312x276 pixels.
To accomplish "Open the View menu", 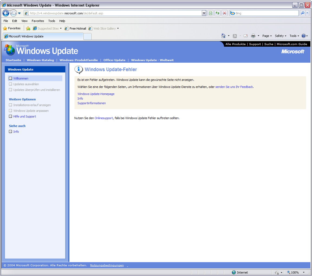I will point(24,21).
